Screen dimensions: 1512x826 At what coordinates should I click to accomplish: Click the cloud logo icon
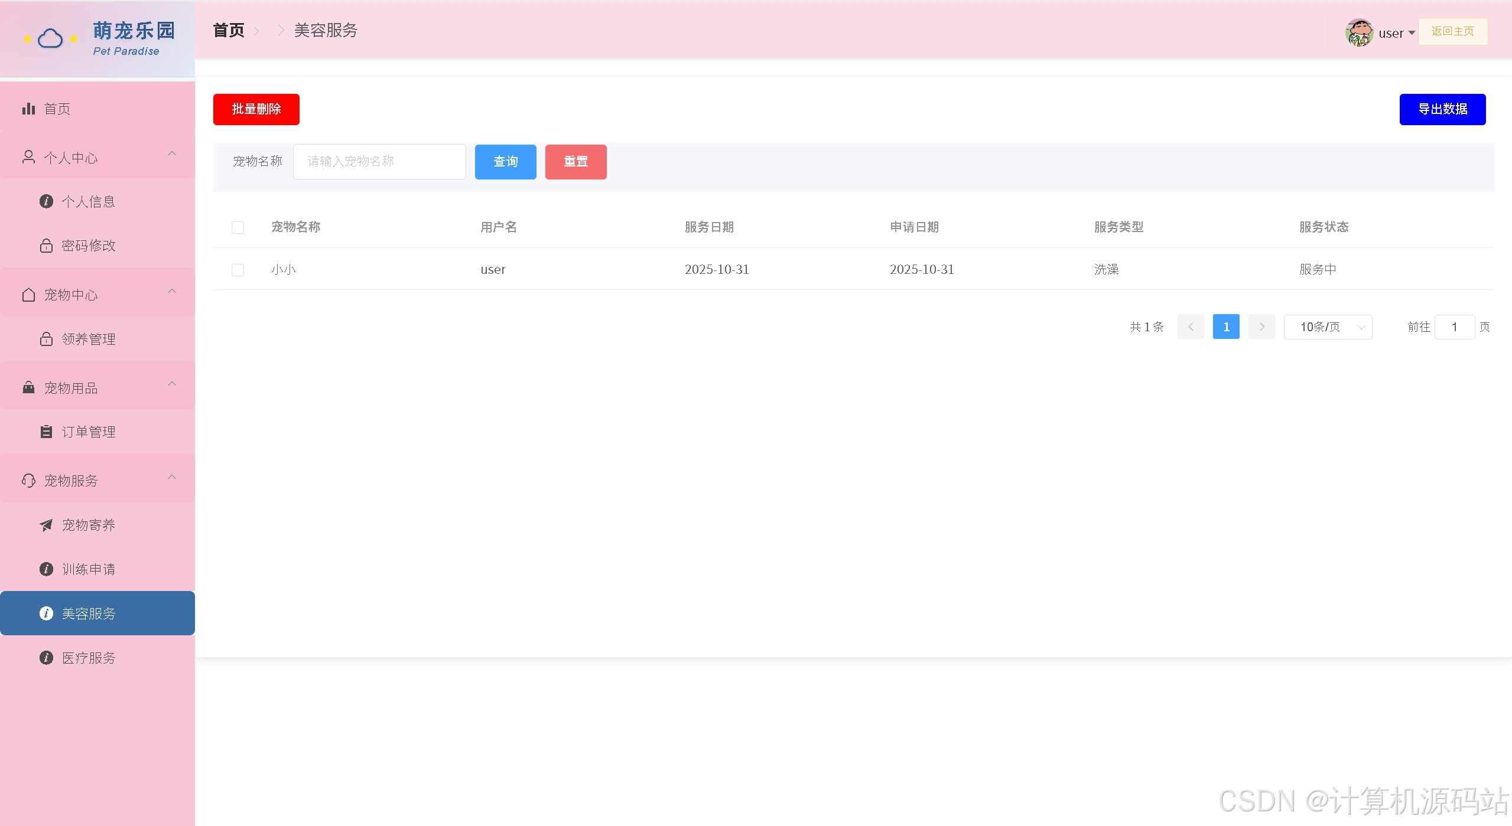point(50,39)
